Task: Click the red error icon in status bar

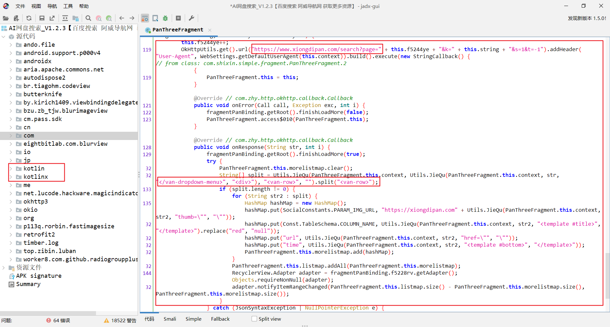Action: point(49,320)
